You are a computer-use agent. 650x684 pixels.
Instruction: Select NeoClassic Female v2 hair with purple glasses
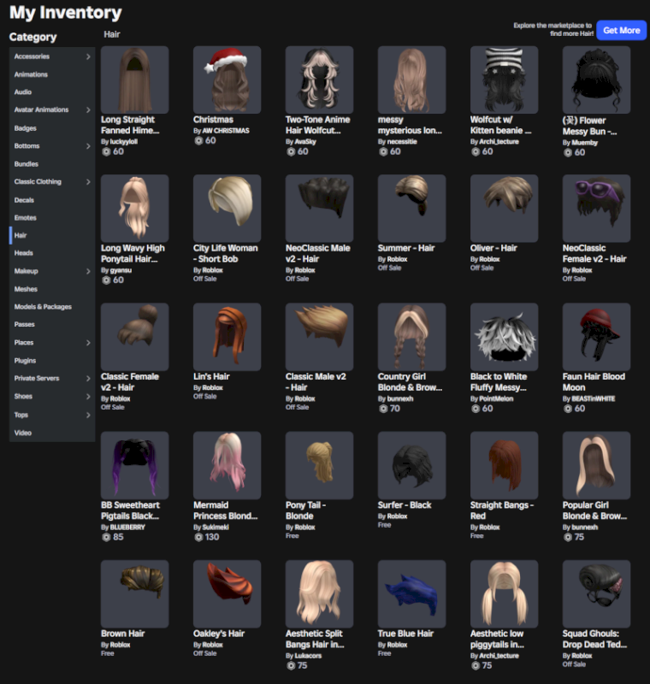click(x=596, y=209)
